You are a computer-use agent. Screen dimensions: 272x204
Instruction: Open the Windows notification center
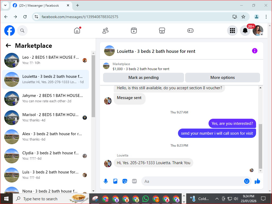pos(263,199)
